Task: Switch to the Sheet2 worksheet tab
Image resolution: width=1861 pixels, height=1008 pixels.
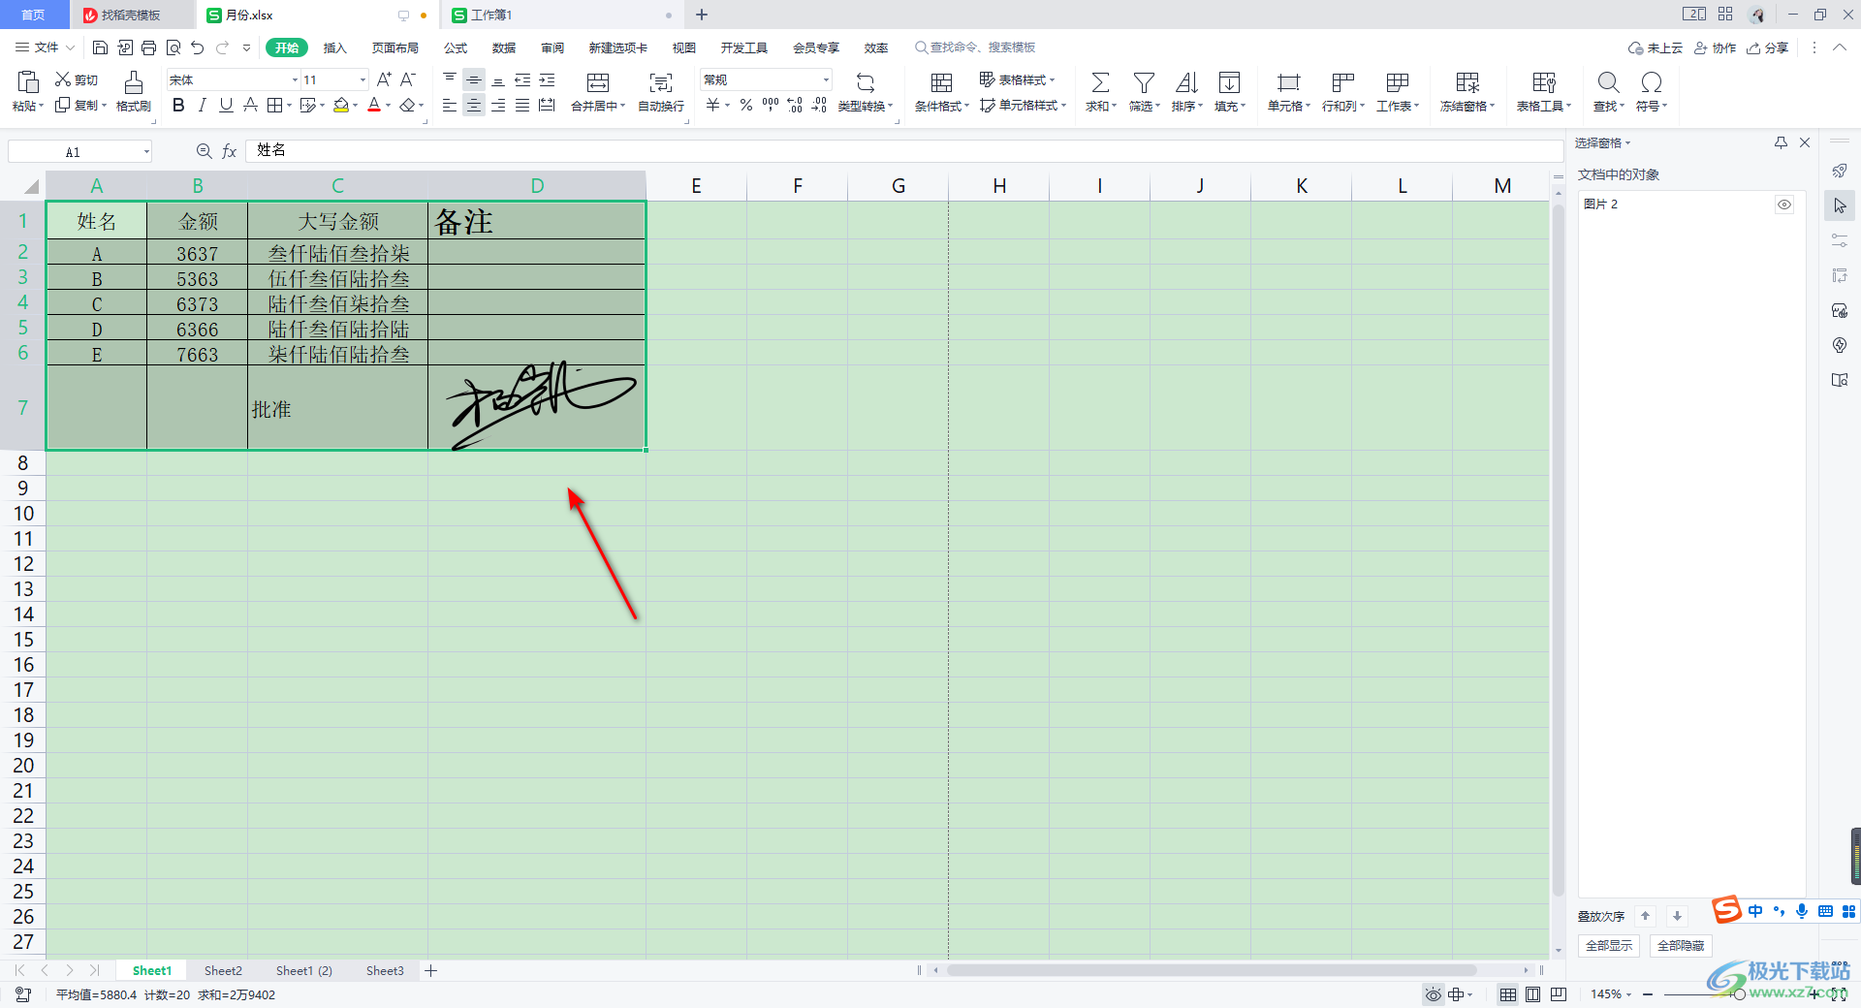Action: click(x=223, y=970)
